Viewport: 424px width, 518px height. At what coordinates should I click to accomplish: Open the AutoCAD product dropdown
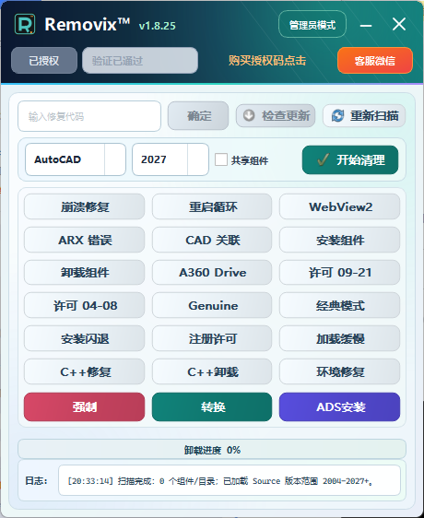tap(76, 159)
